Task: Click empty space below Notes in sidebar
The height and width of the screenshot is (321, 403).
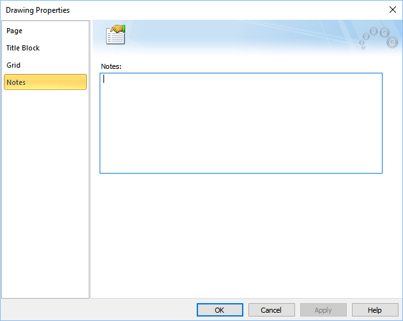Action: coord(45,191)
